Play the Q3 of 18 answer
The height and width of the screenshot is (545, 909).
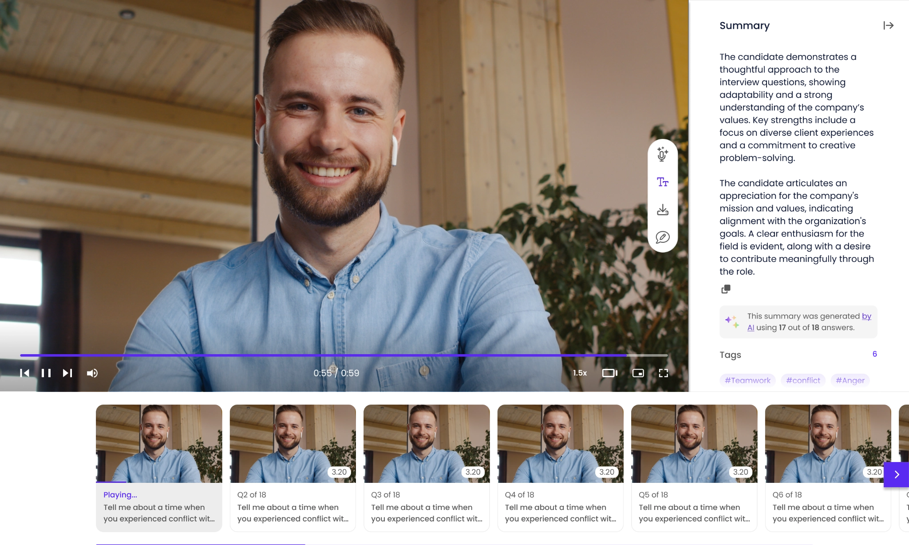point(427,468)
